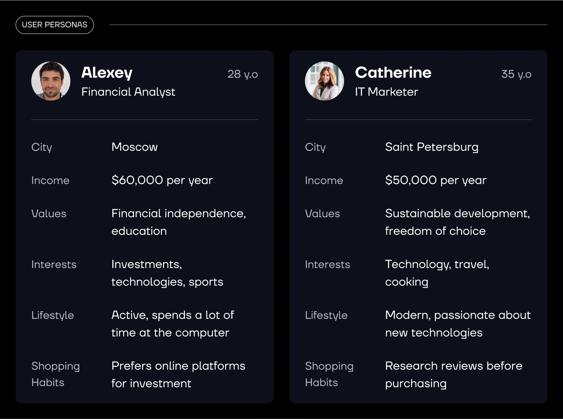The height and width of the screenshot is (419, 563).
Task: Click Investments, technologies, sports interests text
Action: point(167,273)
